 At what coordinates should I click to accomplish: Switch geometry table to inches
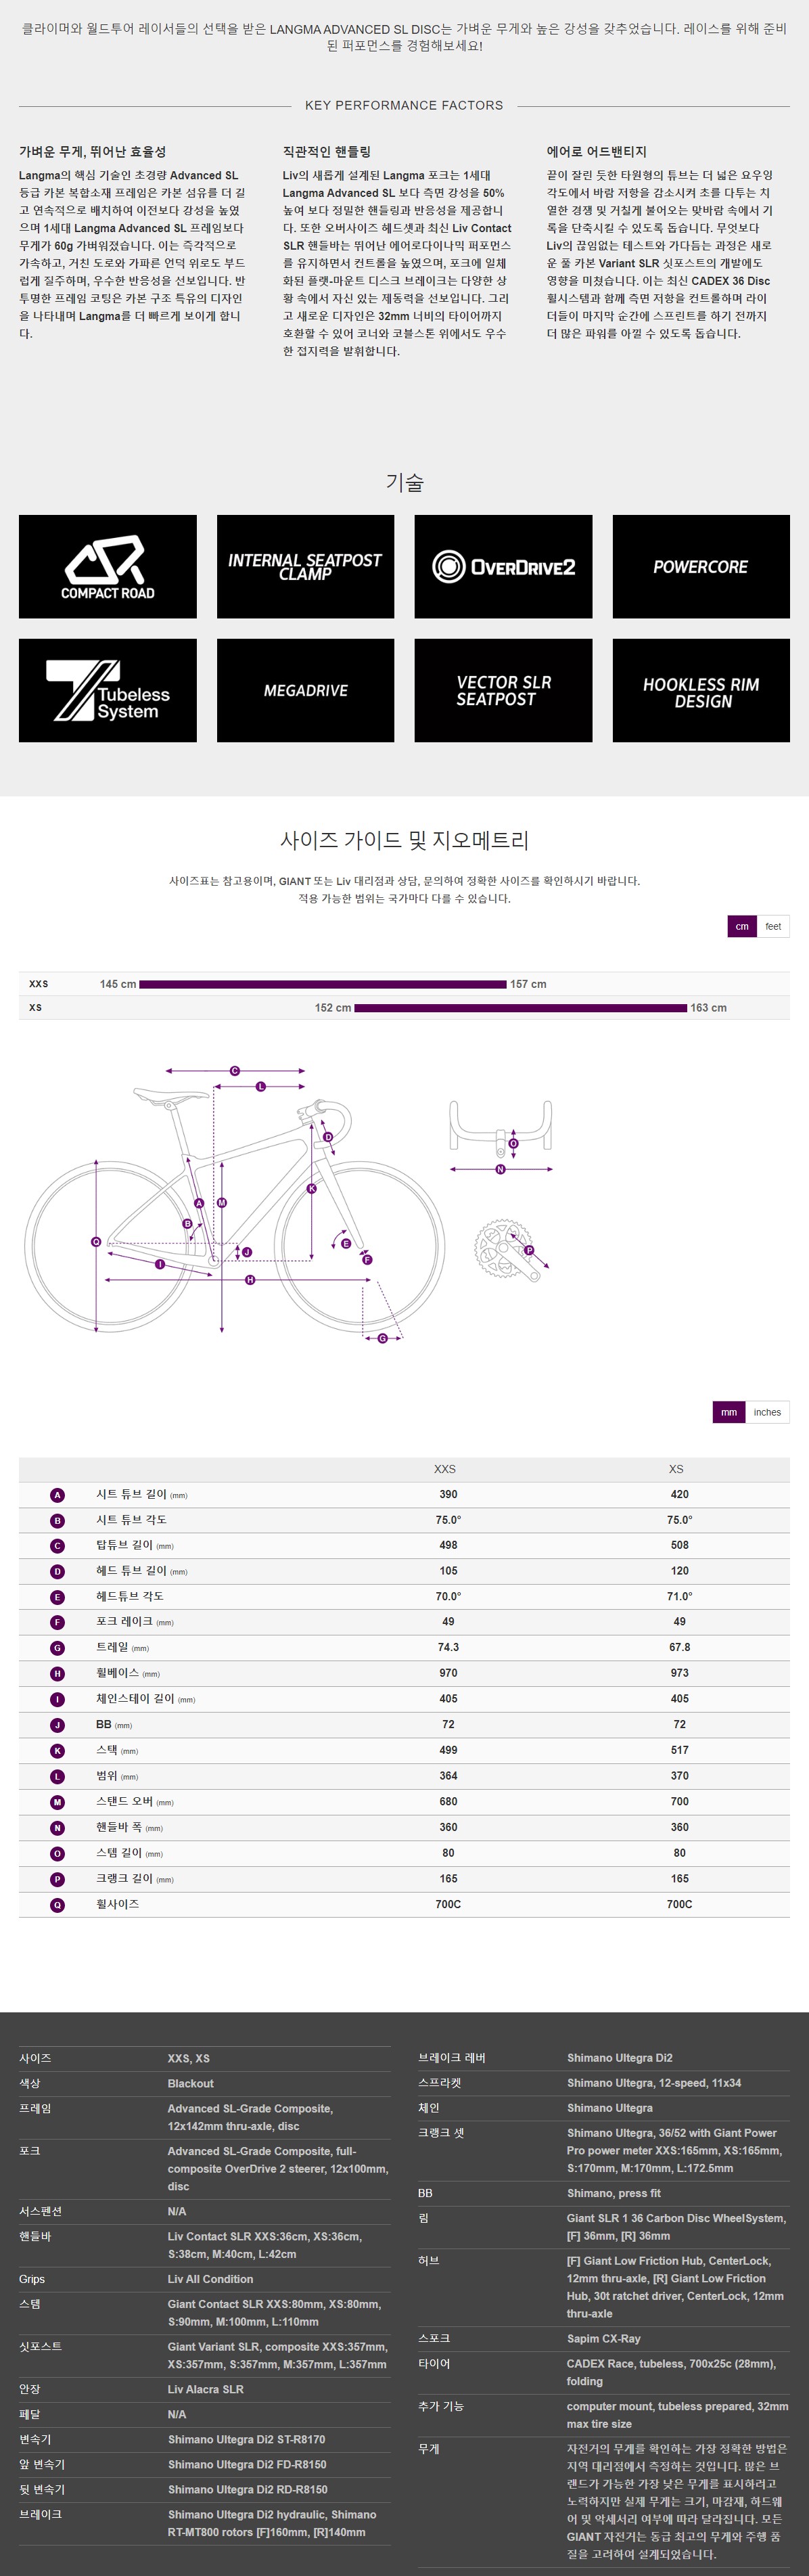tap(767, 1412)
